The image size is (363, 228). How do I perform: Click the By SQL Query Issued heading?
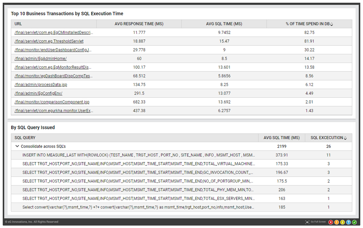pyautogui.click(x=33, y=127)
